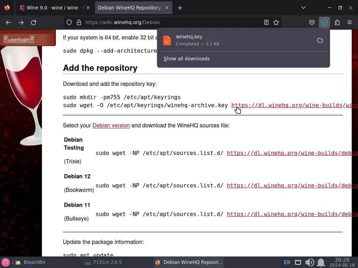The height and width of the screenshot is (268, 358).
Task: Click the site security padlock icon
Action: click(79, 22)
